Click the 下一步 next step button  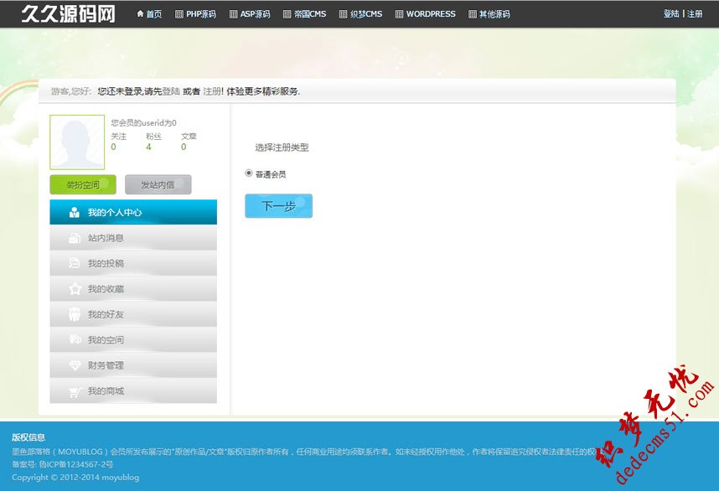point(278,205)
